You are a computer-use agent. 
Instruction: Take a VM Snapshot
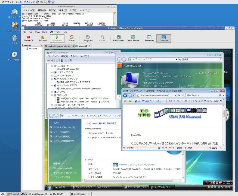pyautogui.click(x=88, y=39)
